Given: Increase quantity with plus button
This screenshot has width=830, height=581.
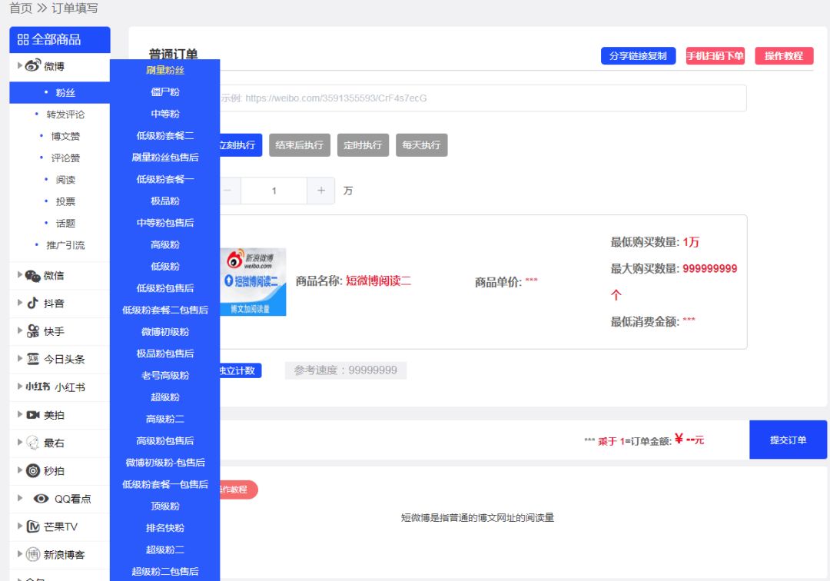Looking at the screenshot, I should coord(320,191).
